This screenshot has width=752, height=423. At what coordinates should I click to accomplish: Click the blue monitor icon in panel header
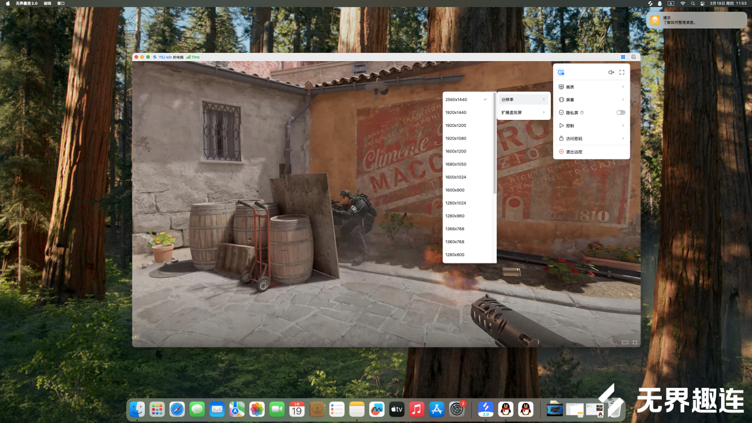tap(561, 72)
